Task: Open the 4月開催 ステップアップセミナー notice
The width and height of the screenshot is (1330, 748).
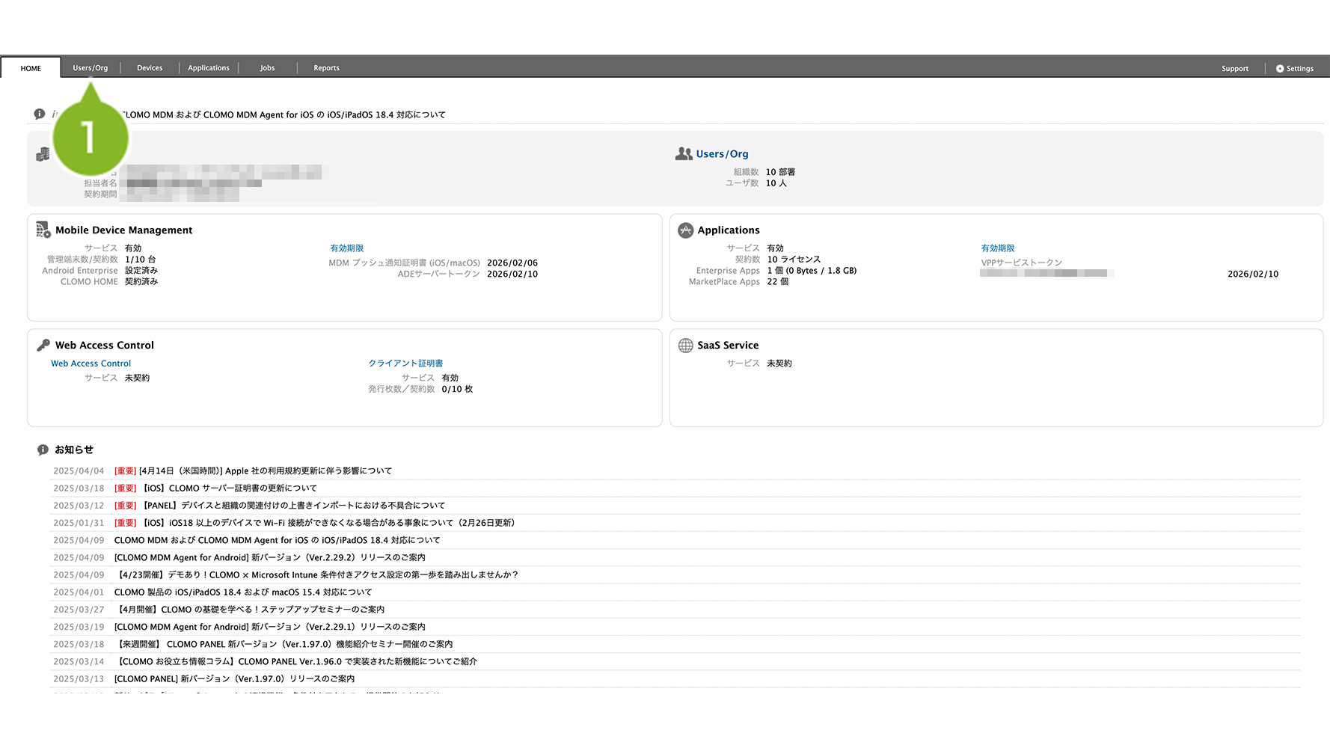Action: pyautogui.click(x=250, y=609)
